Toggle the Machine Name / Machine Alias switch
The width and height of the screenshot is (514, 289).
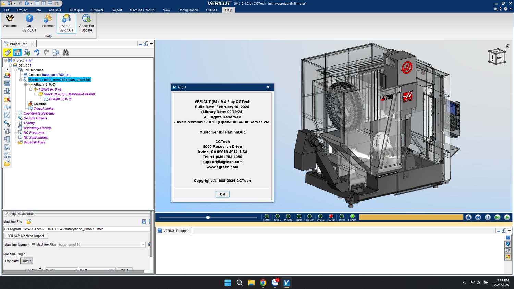tap(32, 244)
